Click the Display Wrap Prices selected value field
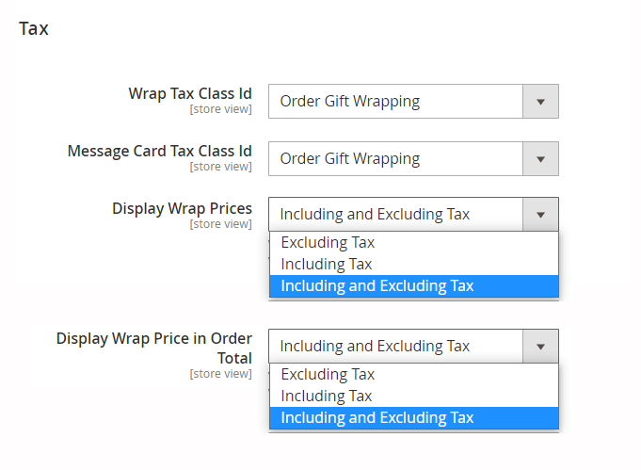 pos(395,214)
